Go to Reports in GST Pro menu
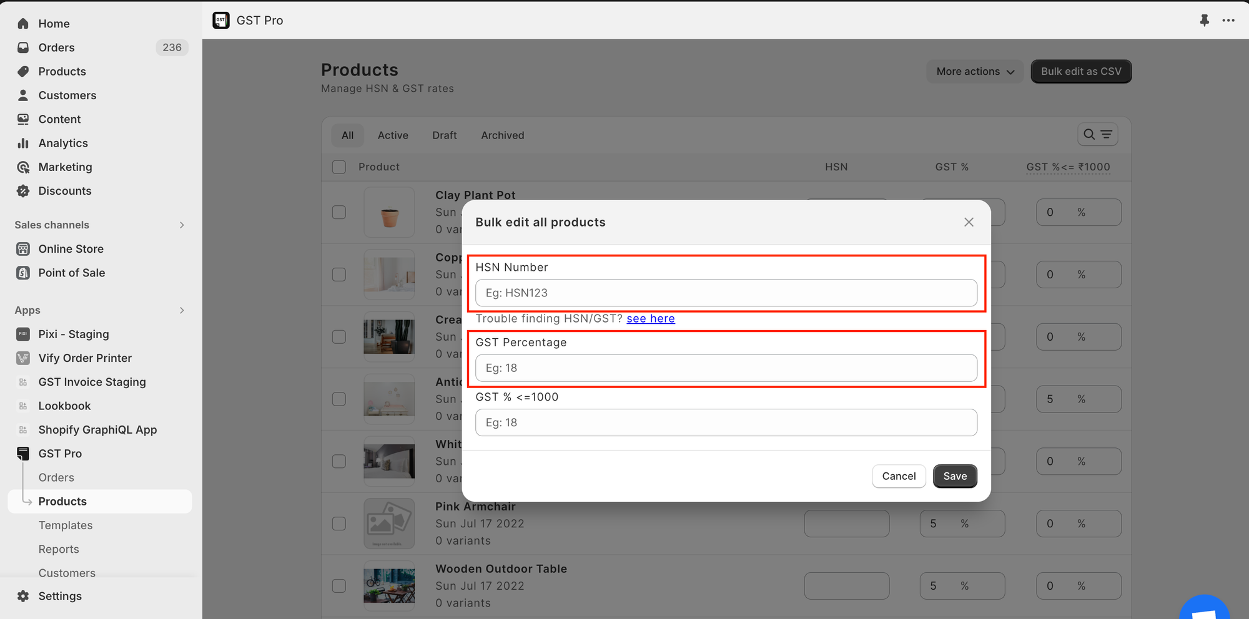1249x619 pixels. point(59,549)
